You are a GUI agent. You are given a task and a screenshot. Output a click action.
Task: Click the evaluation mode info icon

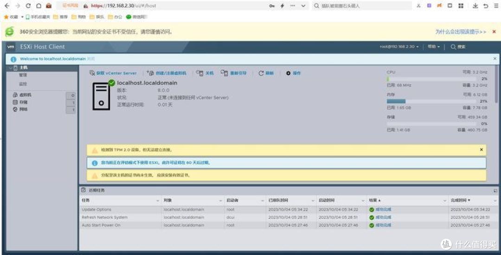[x=95, y=163]
